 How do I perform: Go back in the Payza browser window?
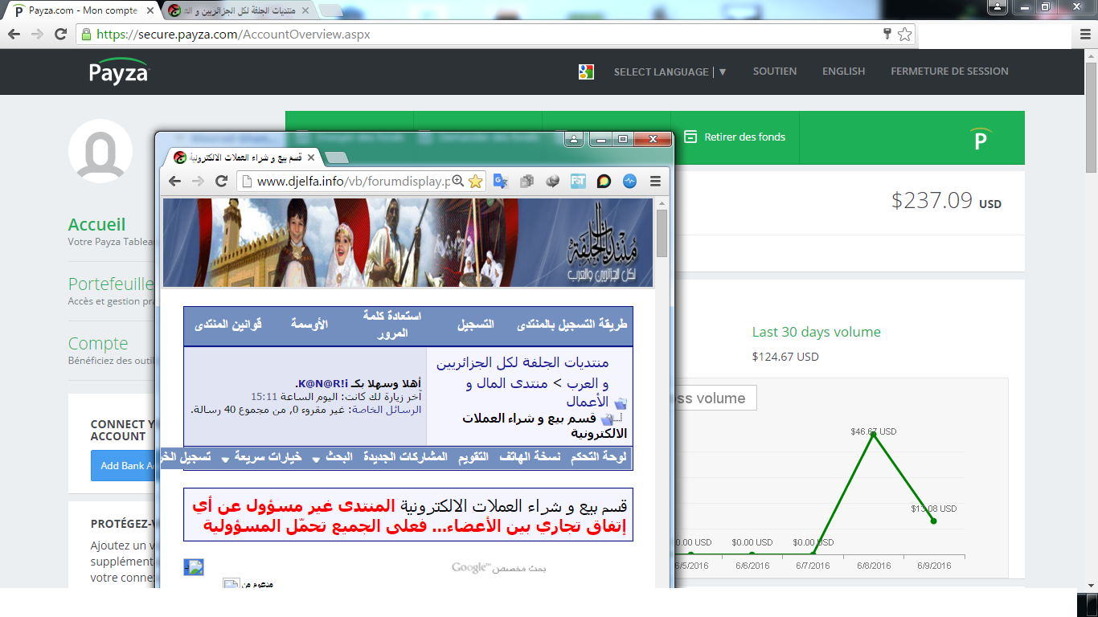click(13, 35)
